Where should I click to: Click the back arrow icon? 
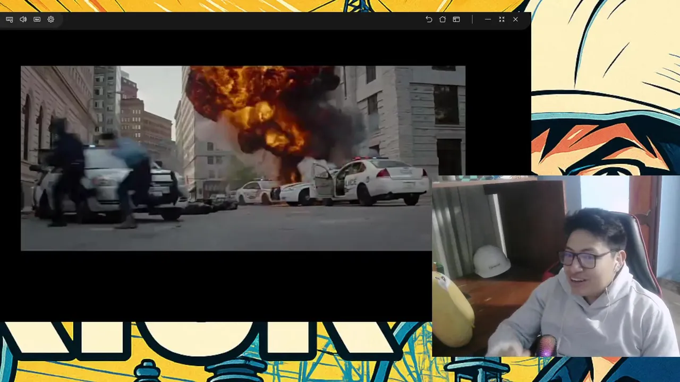click(429, 19)
